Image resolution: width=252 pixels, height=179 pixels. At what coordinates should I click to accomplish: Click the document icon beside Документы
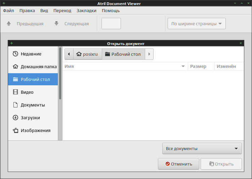pyautogui.click(x=15, y=105)
